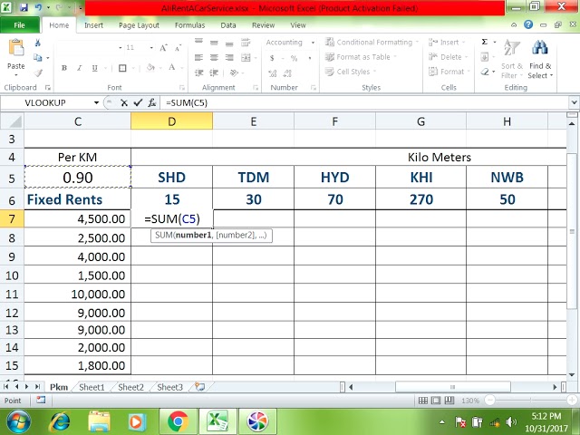Click the Font Color letter A icon
This screenshot has width=580, height=435.
(x=172, y=67)
